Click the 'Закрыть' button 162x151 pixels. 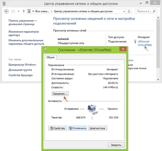coord(116,145)
